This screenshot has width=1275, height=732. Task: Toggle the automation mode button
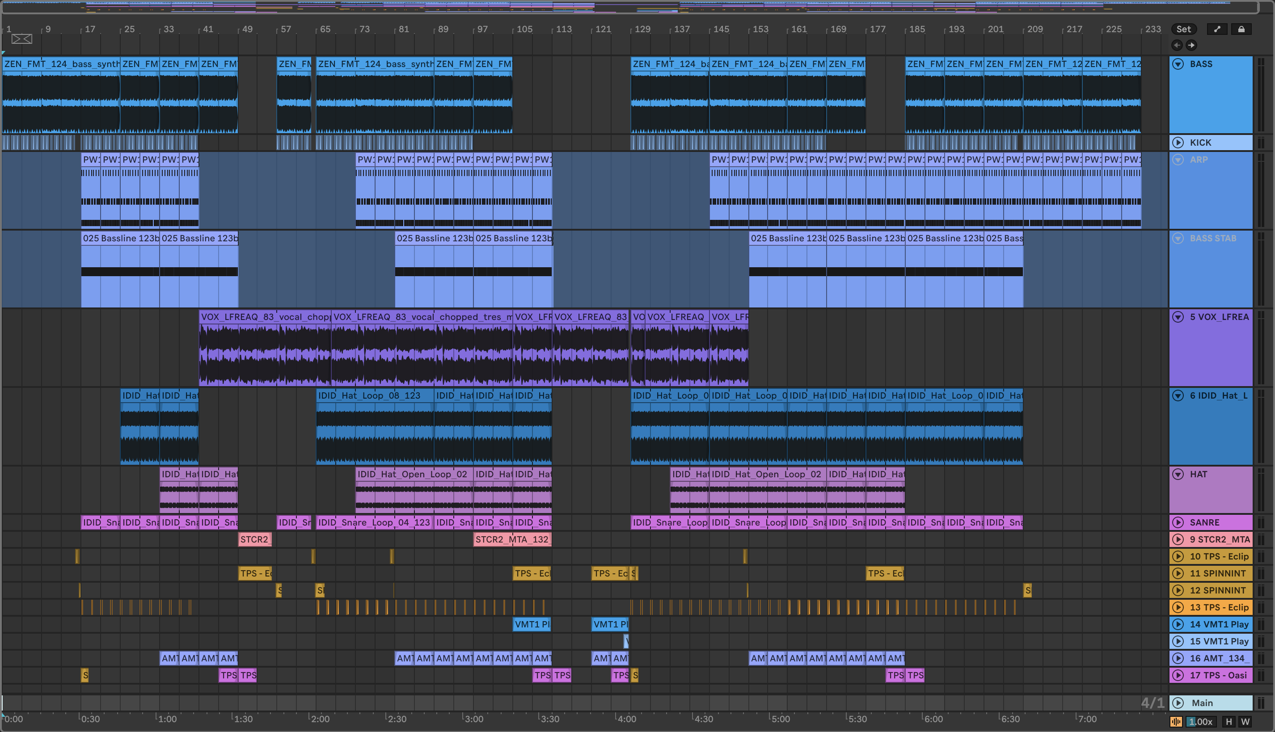(1216, 29)
